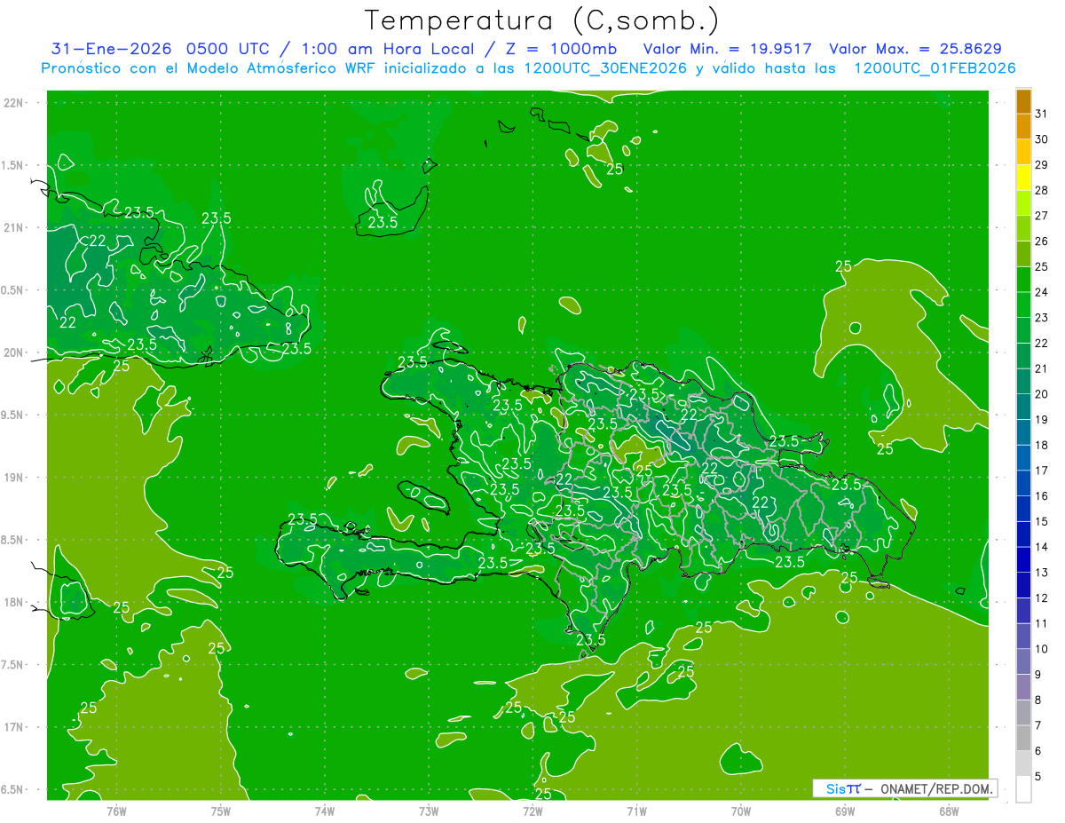Click the '18N' latitude axis label
Image resolution: width=1065 pixels, height=823 pixels.
(14, 602)
